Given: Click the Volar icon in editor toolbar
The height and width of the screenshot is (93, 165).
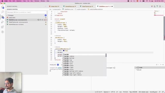Looking at the screenshot, I should point(152,6).
